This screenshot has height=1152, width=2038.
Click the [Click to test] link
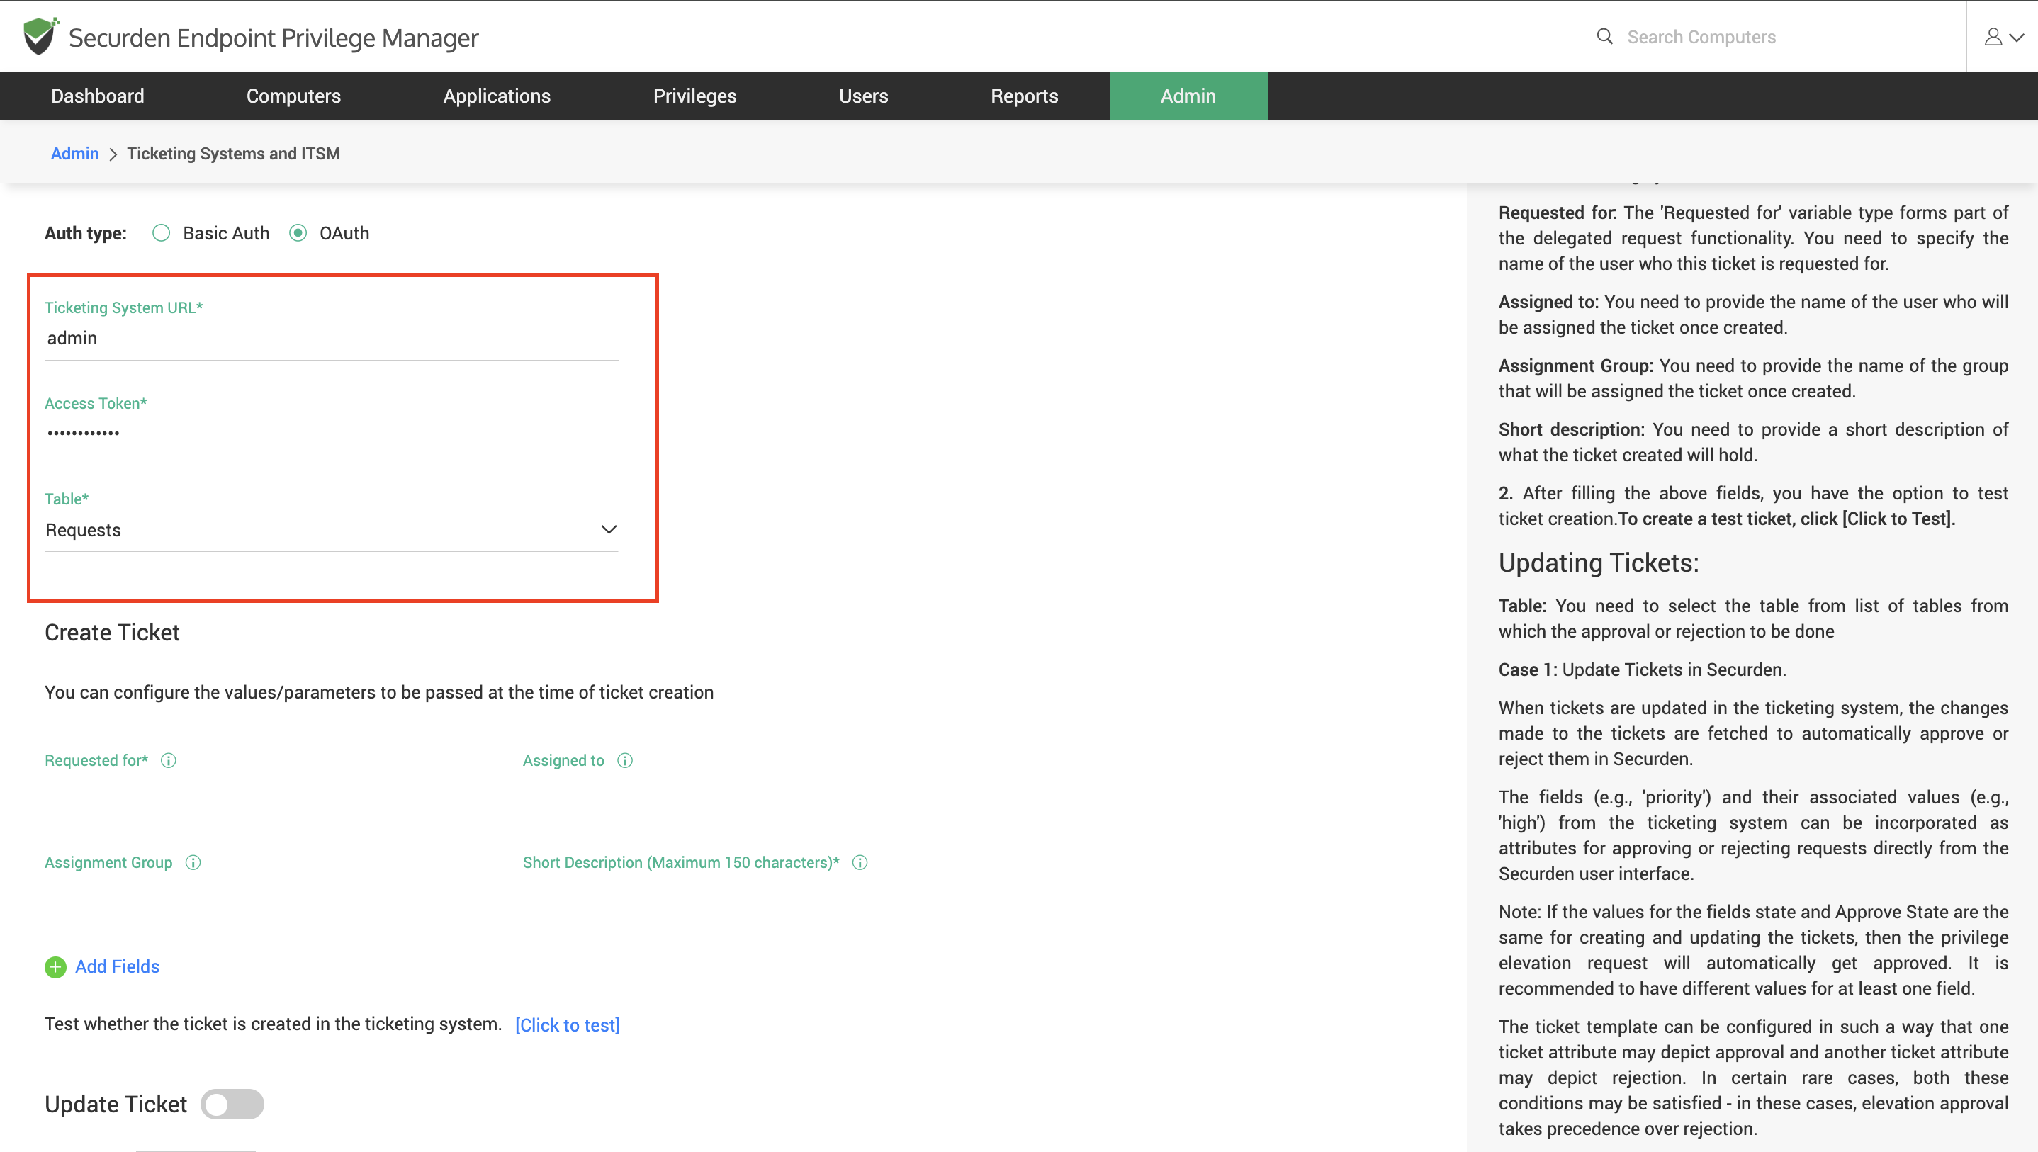(x=568, y=1025)
